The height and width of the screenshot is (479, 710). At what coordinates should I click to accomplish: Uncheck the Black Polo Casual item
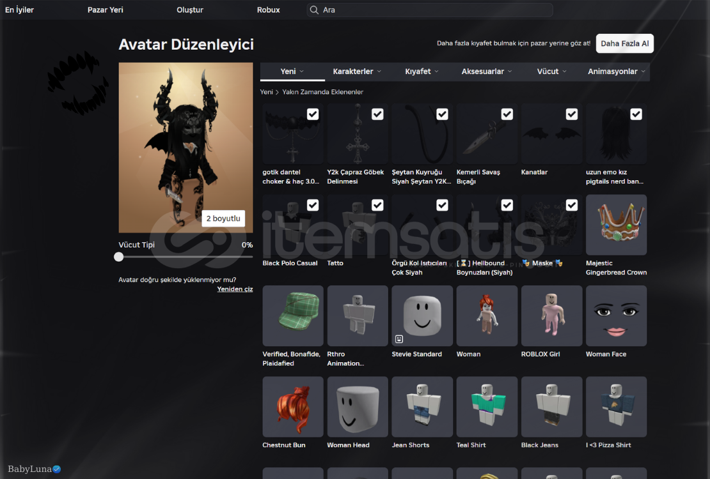(x=313, y=205)
